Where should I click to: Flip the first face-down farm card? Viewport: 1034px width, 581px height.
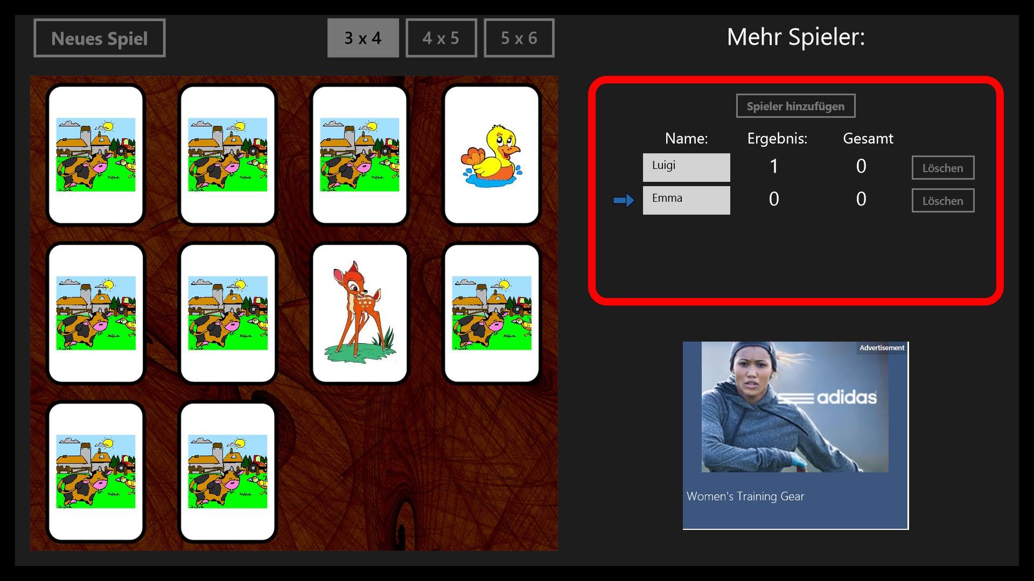(x=96, y=155)
